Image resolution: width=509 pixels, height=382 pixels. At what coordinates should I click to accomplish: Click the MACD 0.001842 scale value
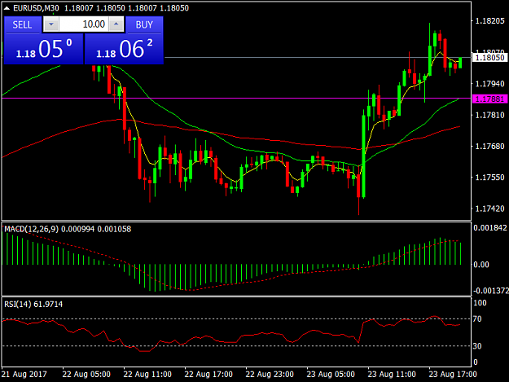pyautogui.click(x=490, y=228)
